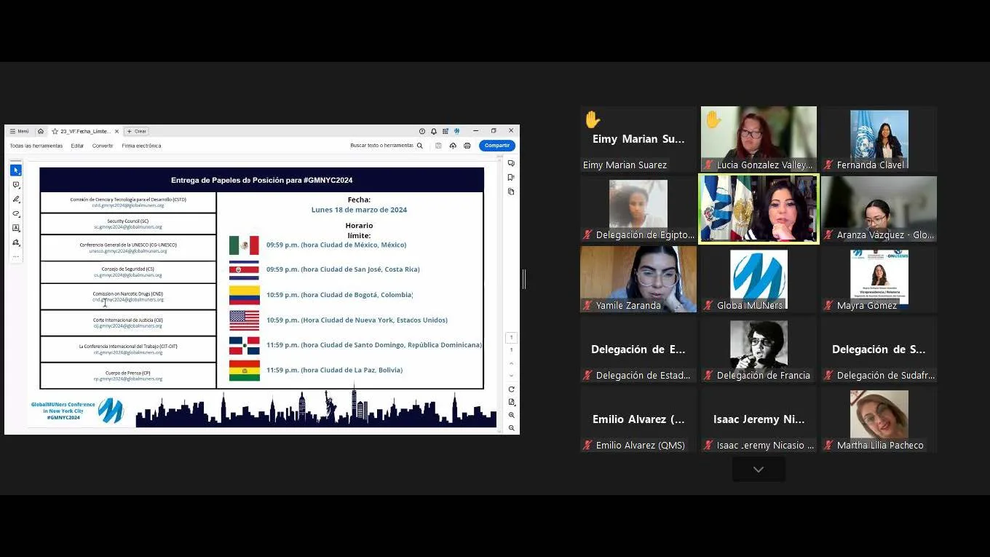This screenshot has height=557, width=990.
Task: Click the upload to cloud icon
Action: 453,146
